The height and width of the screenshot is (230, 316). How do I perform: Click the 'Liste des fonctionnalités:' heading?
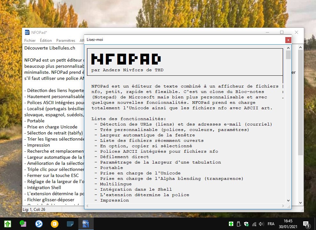[x=129, y=119]
